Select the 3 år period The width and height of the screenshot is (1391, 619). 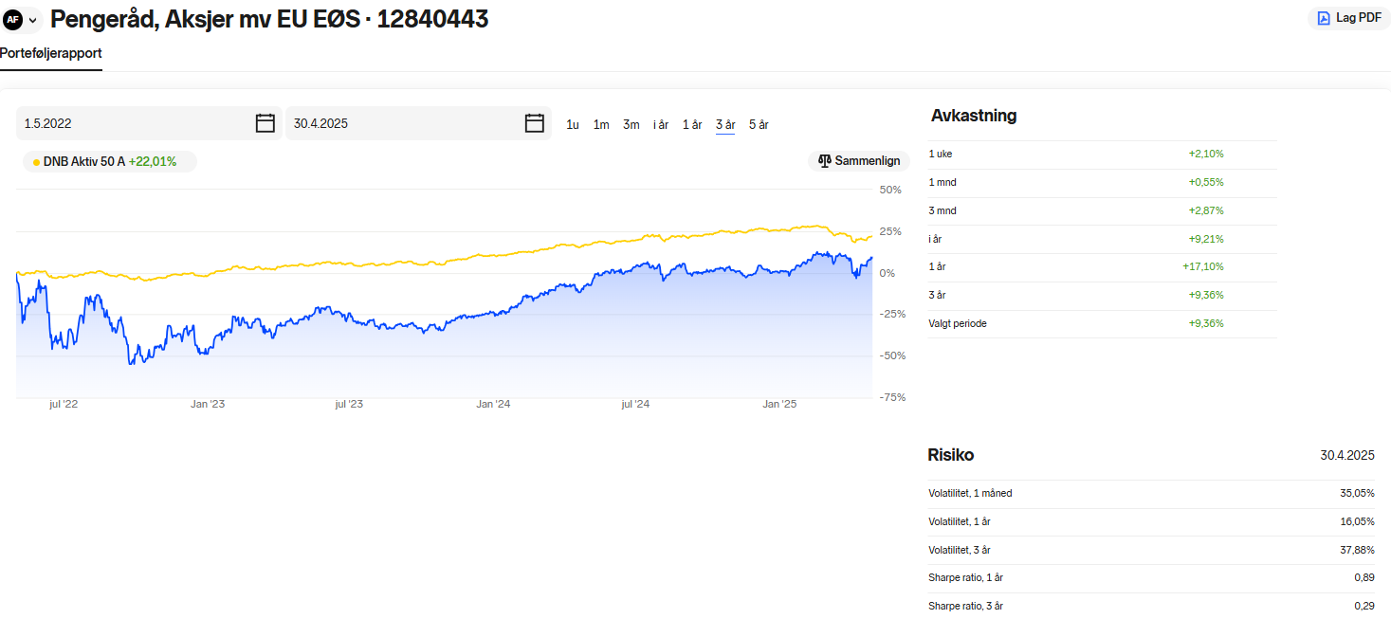(x=725, y=124)
